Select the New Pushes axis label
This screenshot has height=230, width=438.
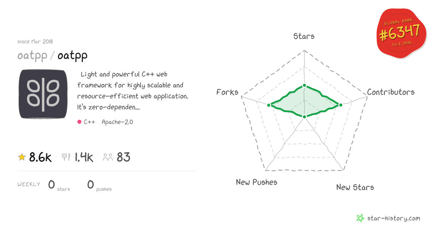(x=257, y=182)
